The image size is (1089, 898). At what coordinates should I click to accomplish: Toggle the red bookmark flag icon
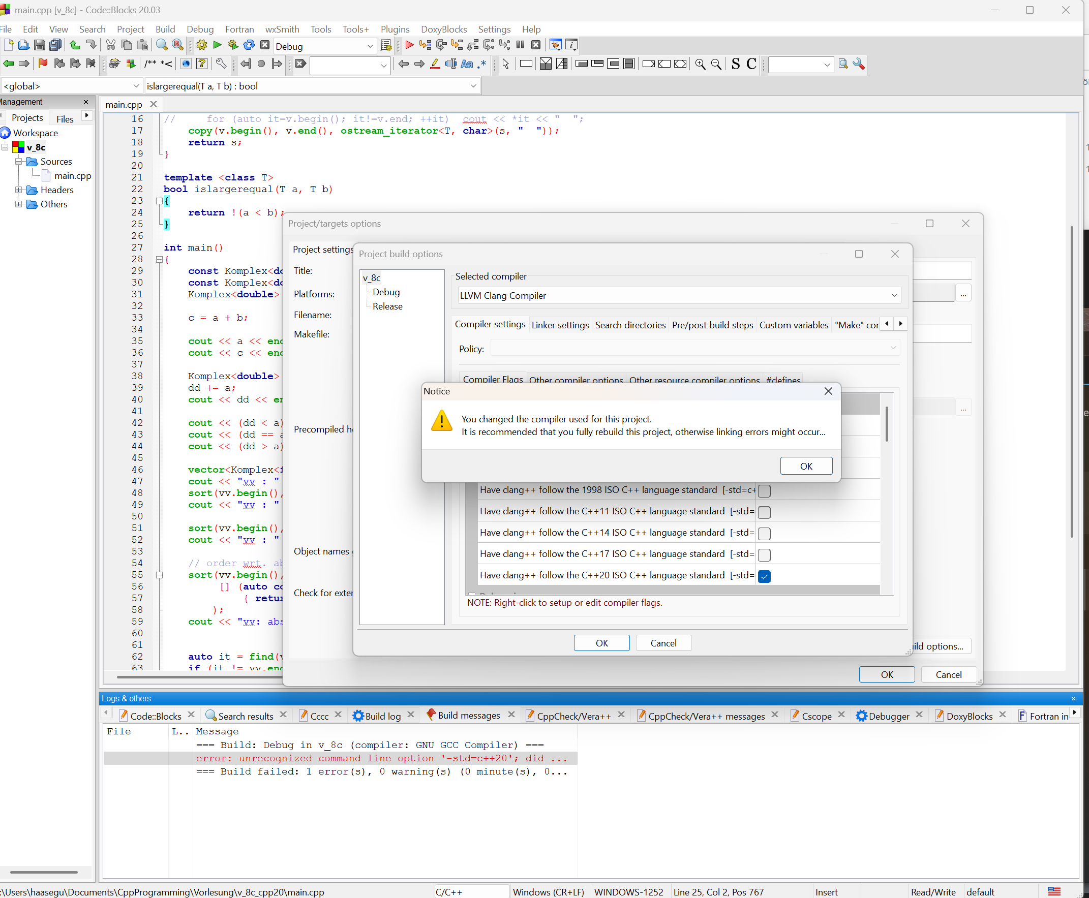point(43,64)
